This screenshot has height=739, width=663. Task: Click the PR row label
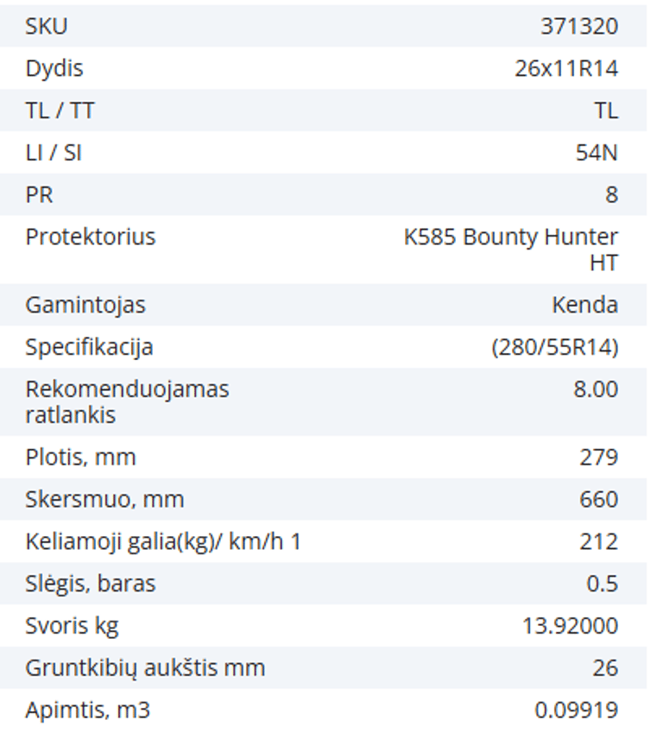click(x=39, y=196)
